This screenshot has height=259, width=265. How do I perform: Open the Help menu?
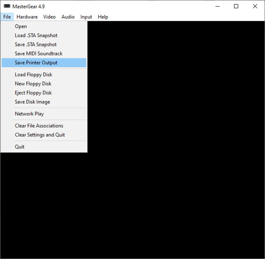[103, 17]
